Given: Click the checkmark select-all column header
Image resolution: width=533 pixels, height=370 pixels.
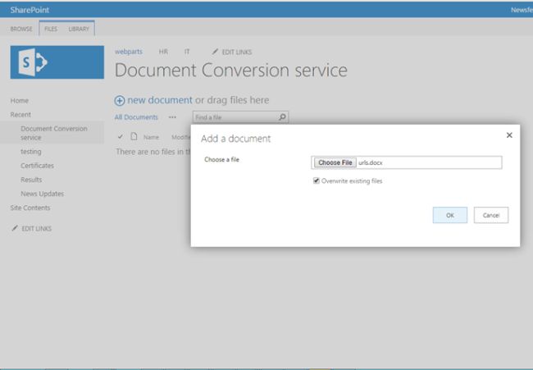Looking at the screenshot, I should (120, 137).
